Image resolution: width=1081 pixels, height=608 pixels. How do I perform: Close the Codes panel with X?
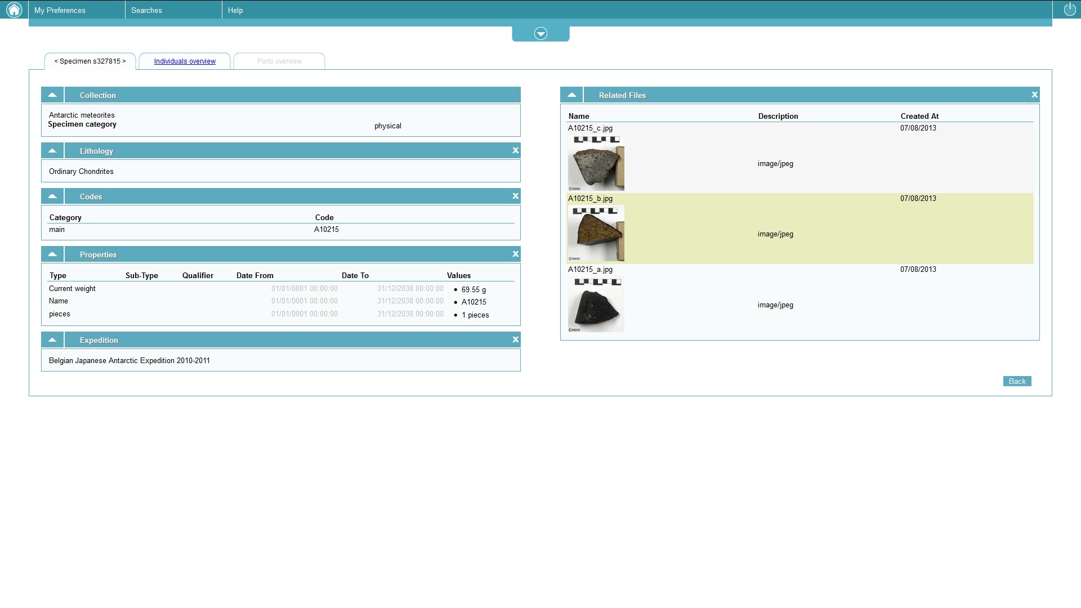pos(515,196)
